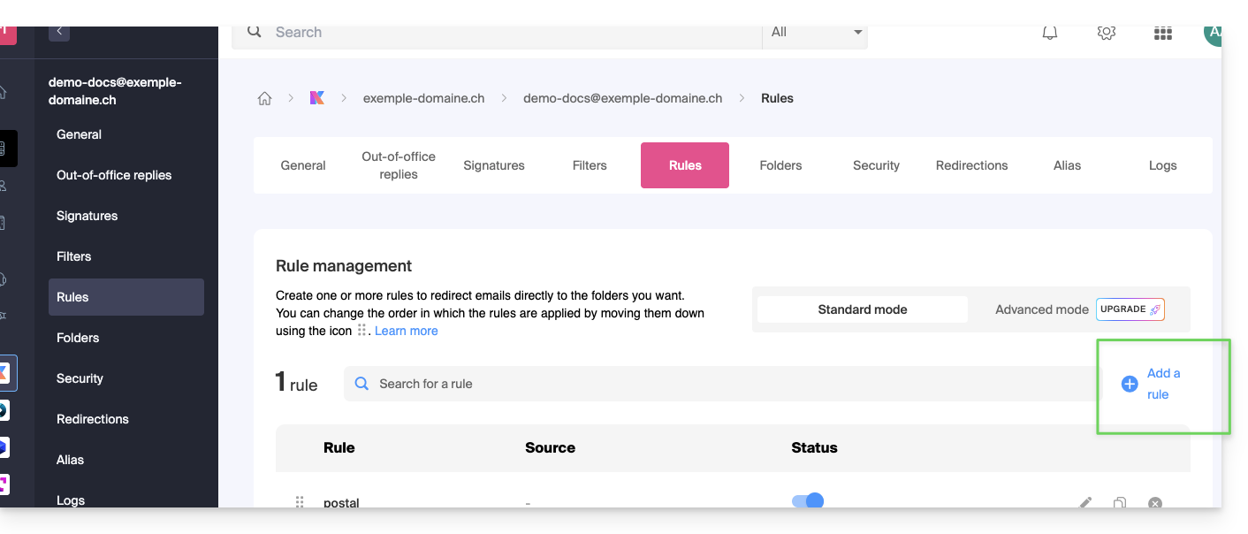This screenshot has width=1248, height=534.
Task: Edit the postal rule with pencil icon
Action: point(1085,502)
